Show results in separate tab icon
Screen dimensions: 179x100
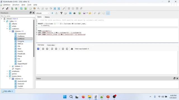[104, 13]
